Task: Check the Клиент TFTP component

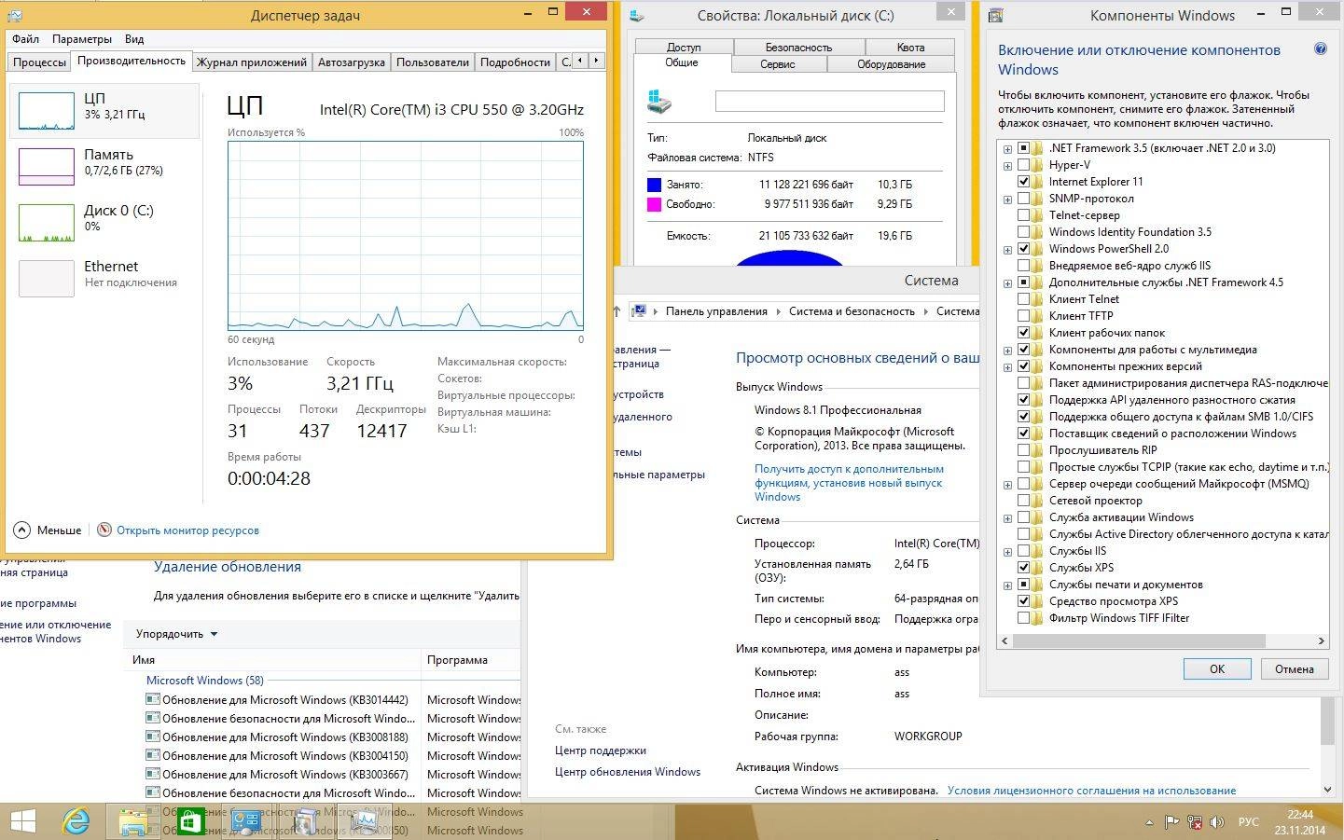Action: 1023,316
